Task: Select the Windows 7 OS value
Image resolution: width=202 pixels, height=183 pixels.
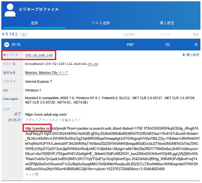Action: pos(33,90)
